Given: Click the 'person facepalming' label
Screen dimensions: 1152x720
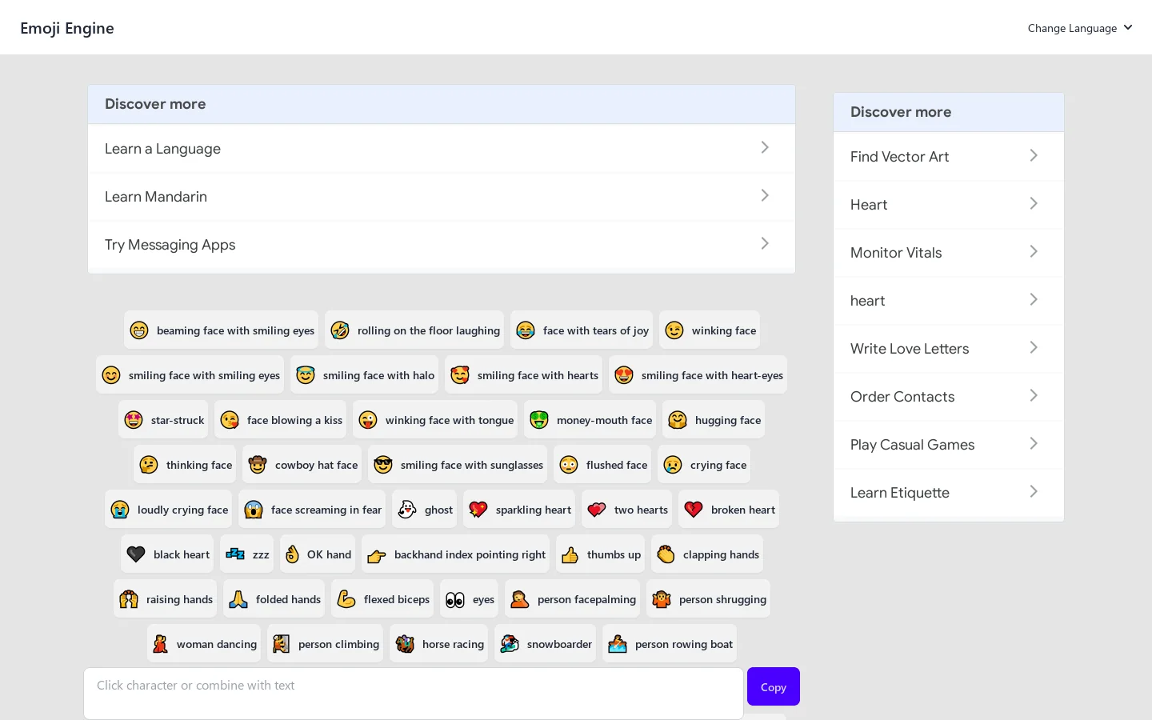Looking at the screenshot, I should (586, 599).
